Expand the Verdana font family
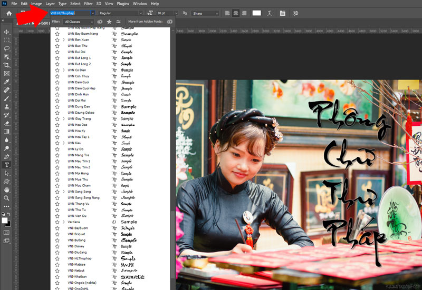Screen dimensions: 422x290 tap(64, 222)
